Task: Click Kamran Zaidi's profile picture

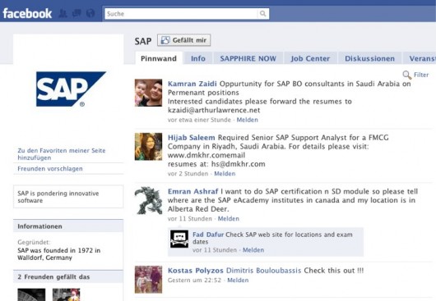Action: [148, 93]
